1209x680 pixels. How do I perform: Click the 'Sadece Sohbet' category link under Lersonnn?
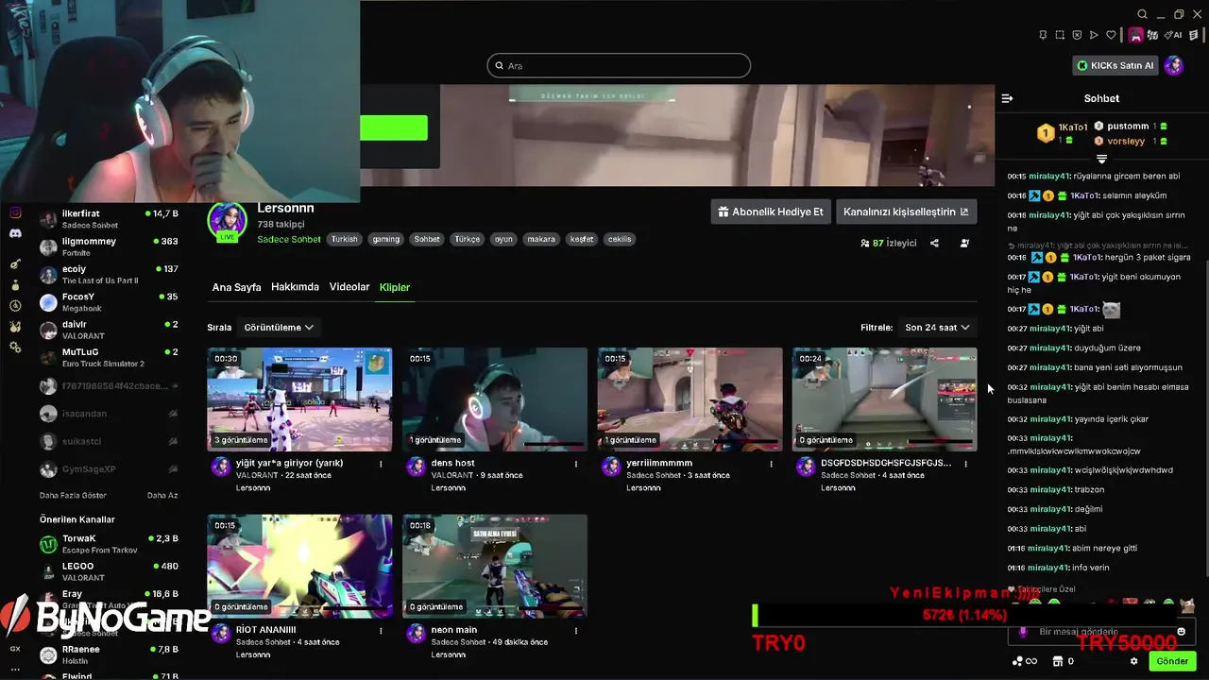[x=289, y=239]
